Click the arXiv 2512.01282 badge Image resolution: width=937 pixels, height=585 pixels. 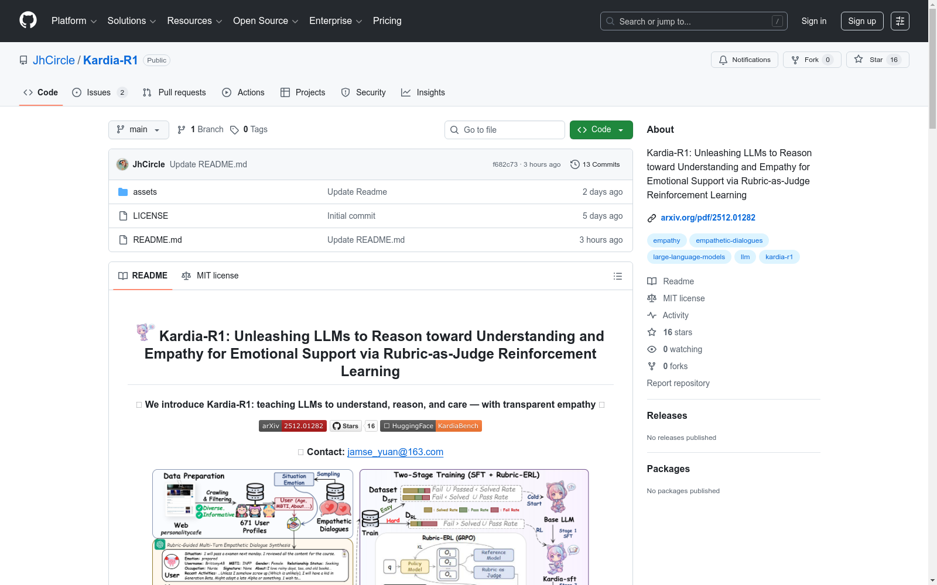point(292,426)
